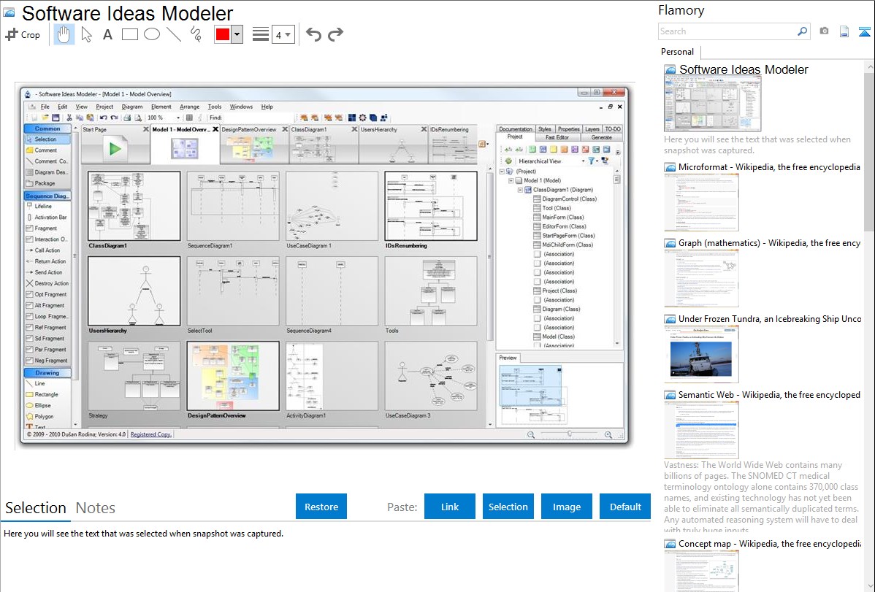Click the Activation Bar toolbox item
The width and height of the screenshot is (875, 592).
(x=50, y=217)
